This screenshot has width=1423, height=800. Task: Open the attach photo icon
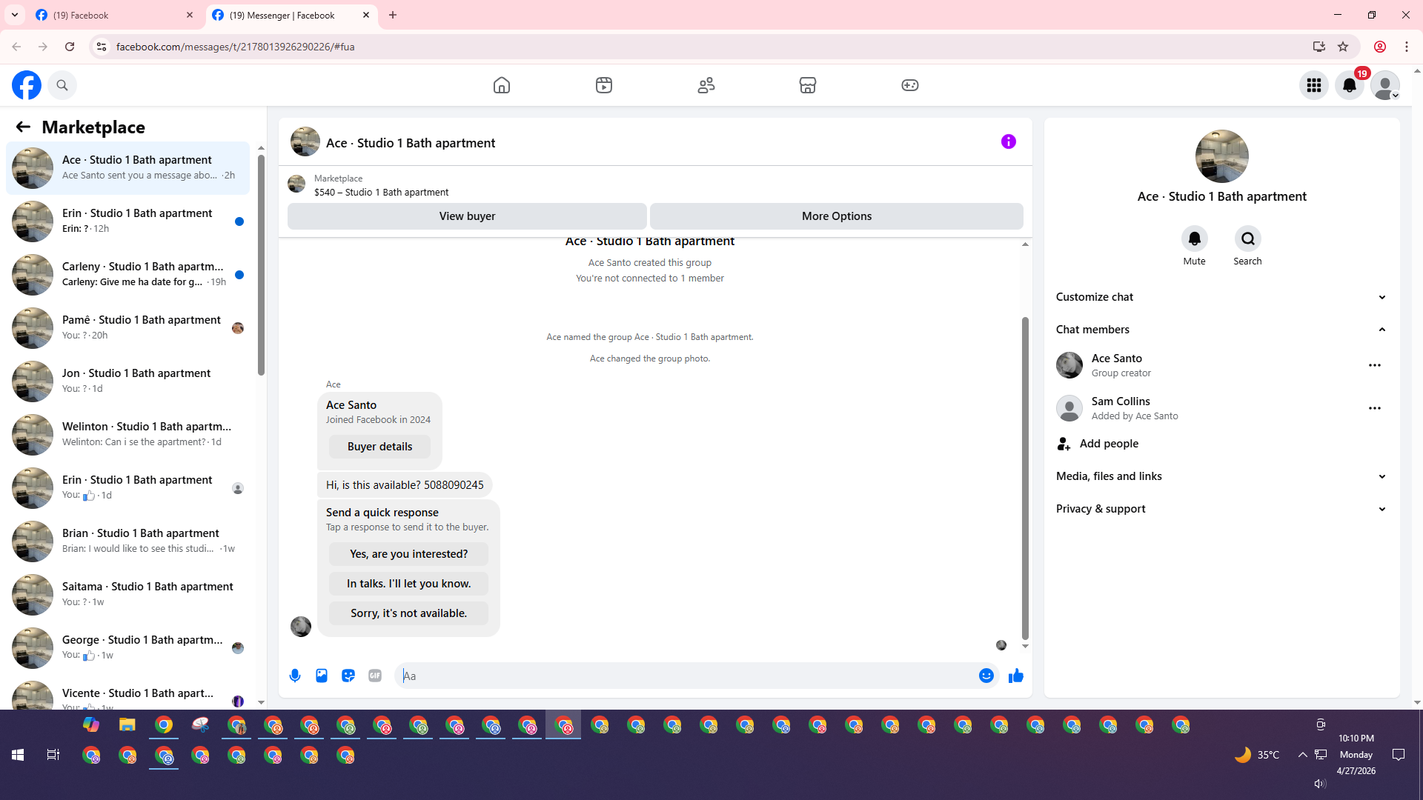coord(322,676)
